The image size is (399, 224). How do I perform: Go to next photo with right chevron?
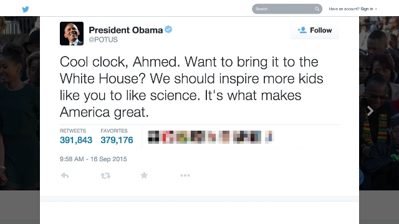(x=370, y=111)
